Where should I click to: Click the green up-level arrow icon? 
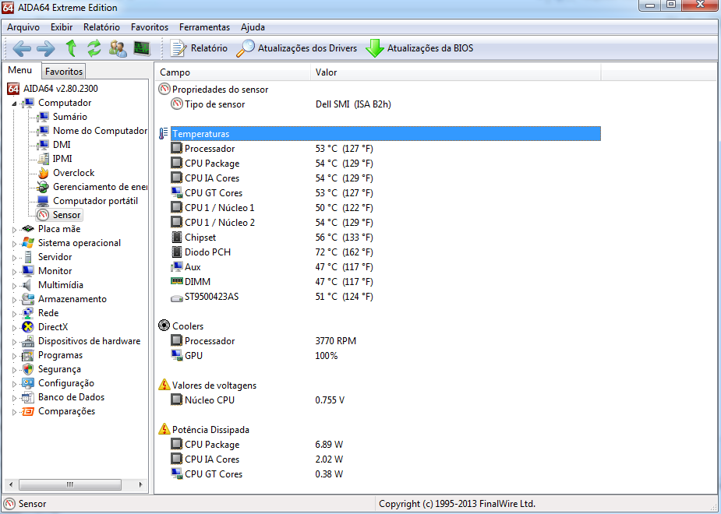coord(71,48)
